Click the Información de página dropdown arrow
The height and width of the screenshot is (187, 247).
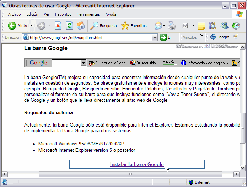227,63
